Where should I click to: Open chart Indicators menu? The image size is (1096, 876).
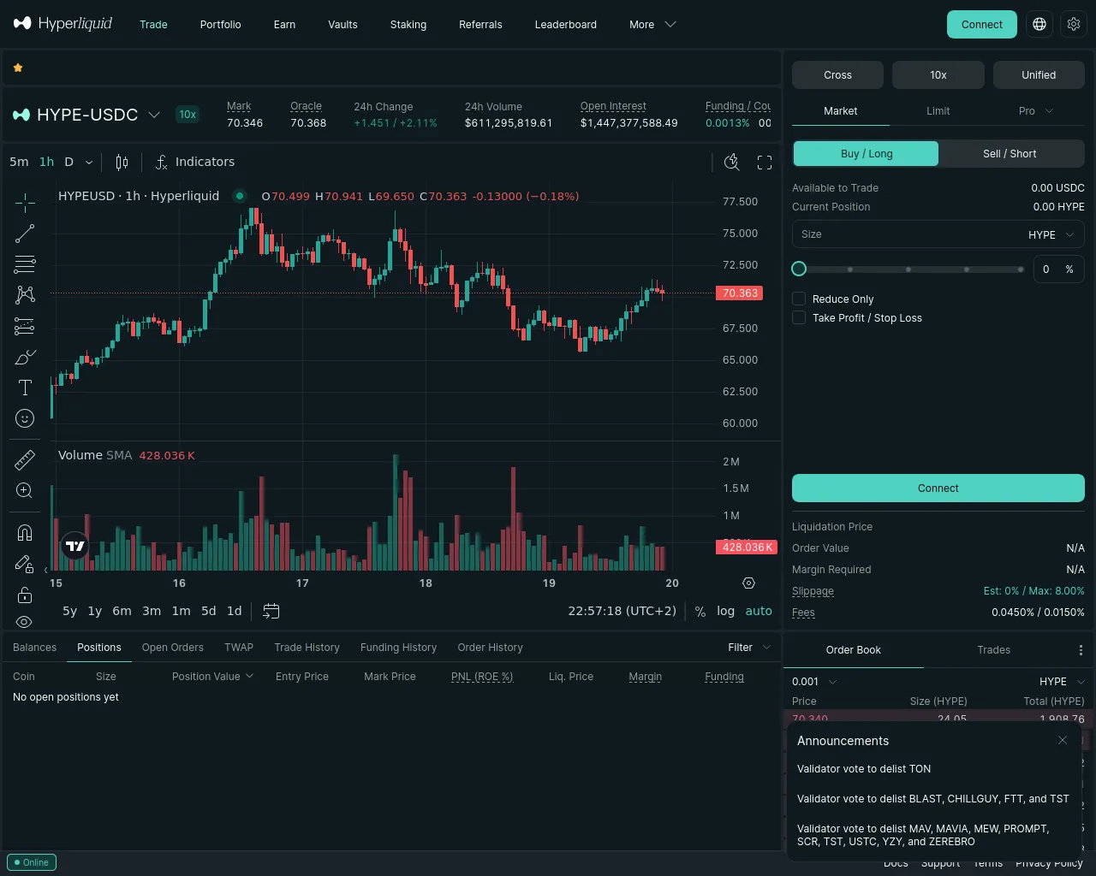pos(194,162)
